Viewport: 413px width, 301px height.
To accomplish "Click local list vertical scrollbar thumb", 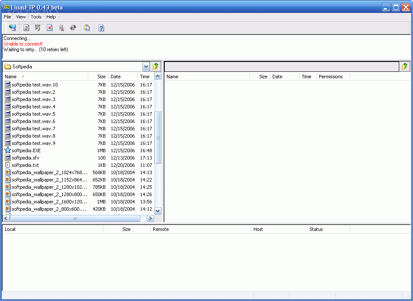I will [x=158, y=138].
